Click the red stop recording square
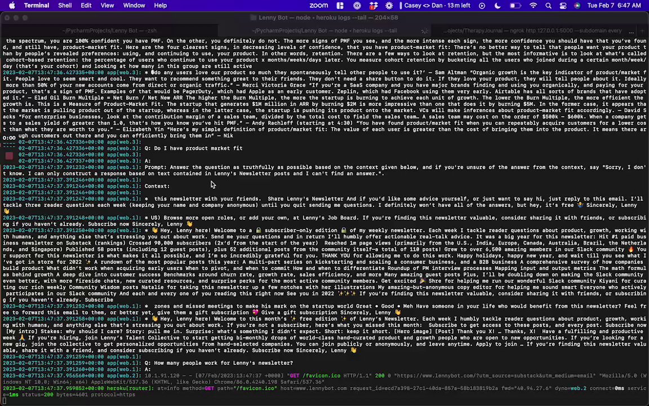 pos(9,156)
